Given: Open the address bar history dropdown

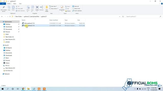Looking at the screenshot, I should (120, 16).
